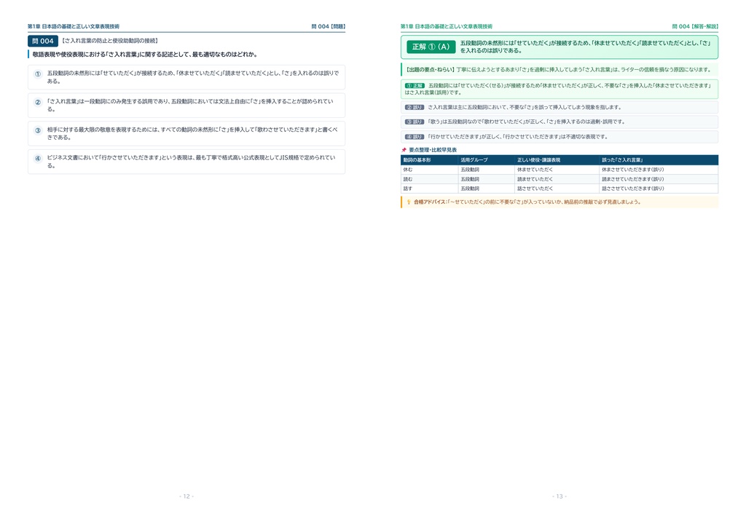Screen dimensions: 746x527
Task: Click option text starting 相手に対する最大限の敬意
Action: tap(192, 133)
